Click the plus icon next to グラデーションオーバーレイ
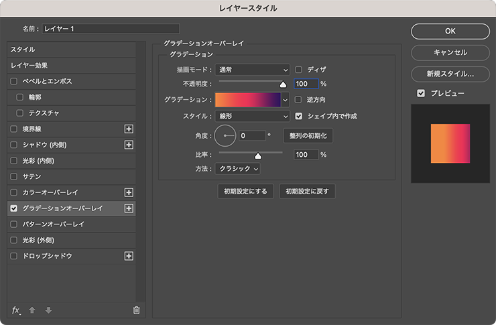The image size is (496, 325). (x=129, y=208)
